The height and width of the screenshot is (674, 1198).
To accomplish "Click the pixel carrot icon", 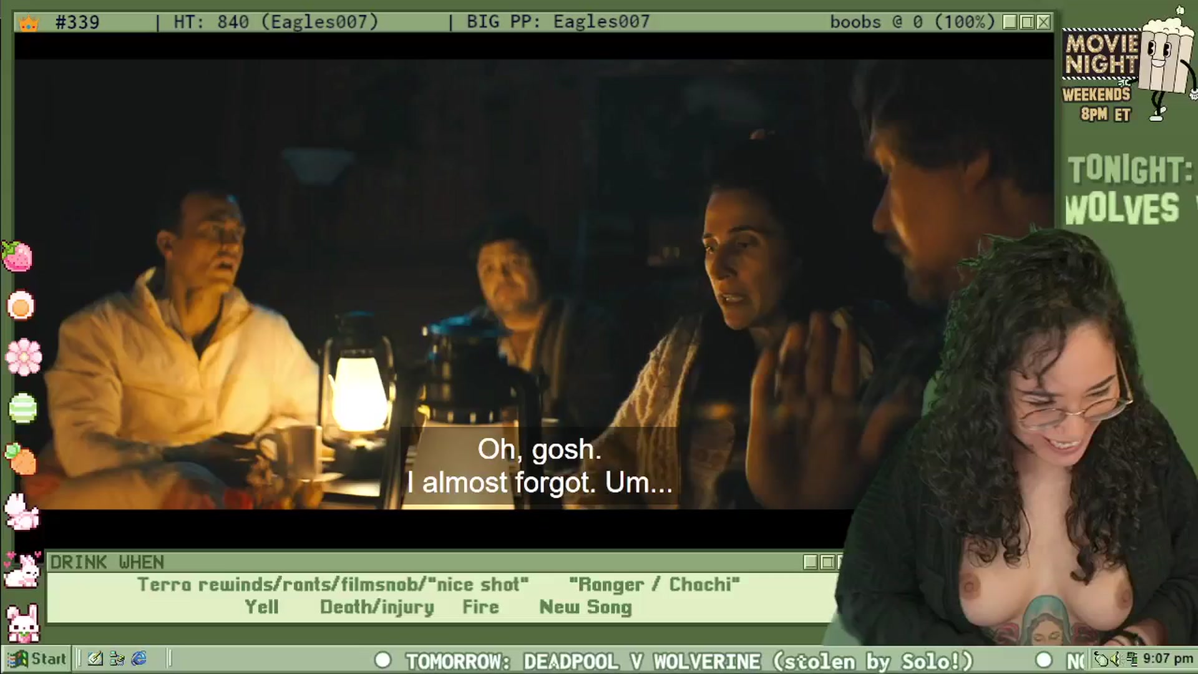I will 21,459.
